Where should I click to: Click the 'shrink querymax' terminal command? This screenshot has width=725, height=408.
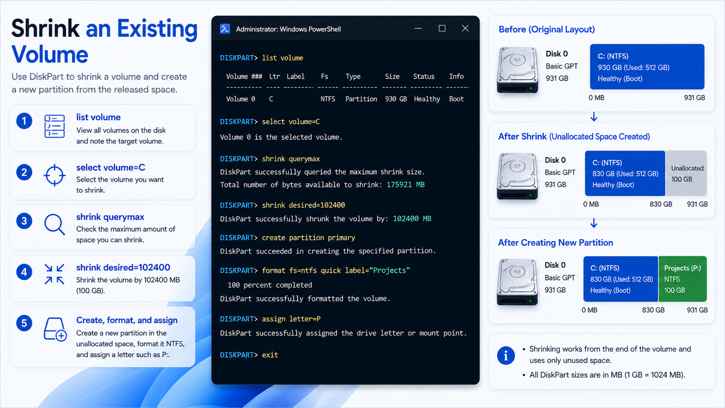291,159
